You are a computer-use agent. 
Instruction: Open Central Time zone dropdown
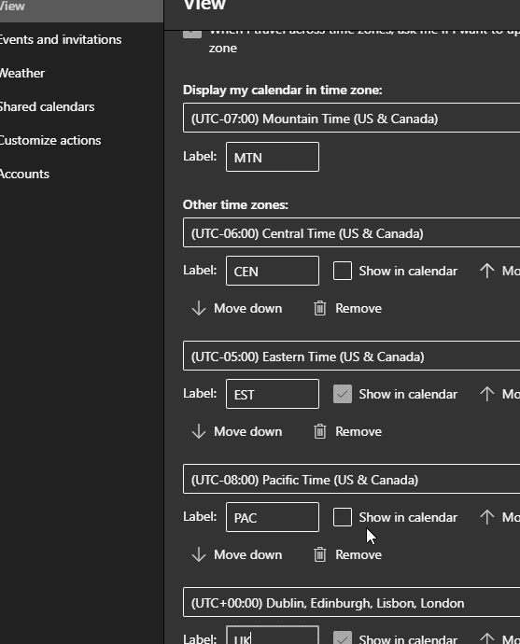coord(351,233)
